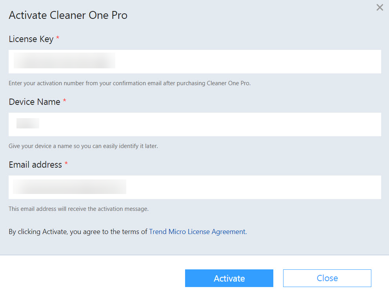Click the activation number hint text

click(129, 83)
